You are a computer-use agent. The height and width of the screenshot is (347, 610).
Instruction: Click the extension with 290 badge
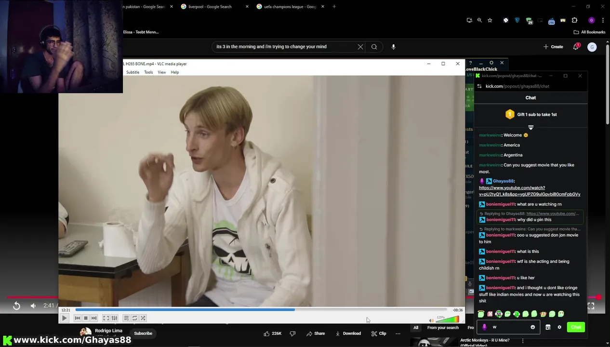(x=551, y=21)
